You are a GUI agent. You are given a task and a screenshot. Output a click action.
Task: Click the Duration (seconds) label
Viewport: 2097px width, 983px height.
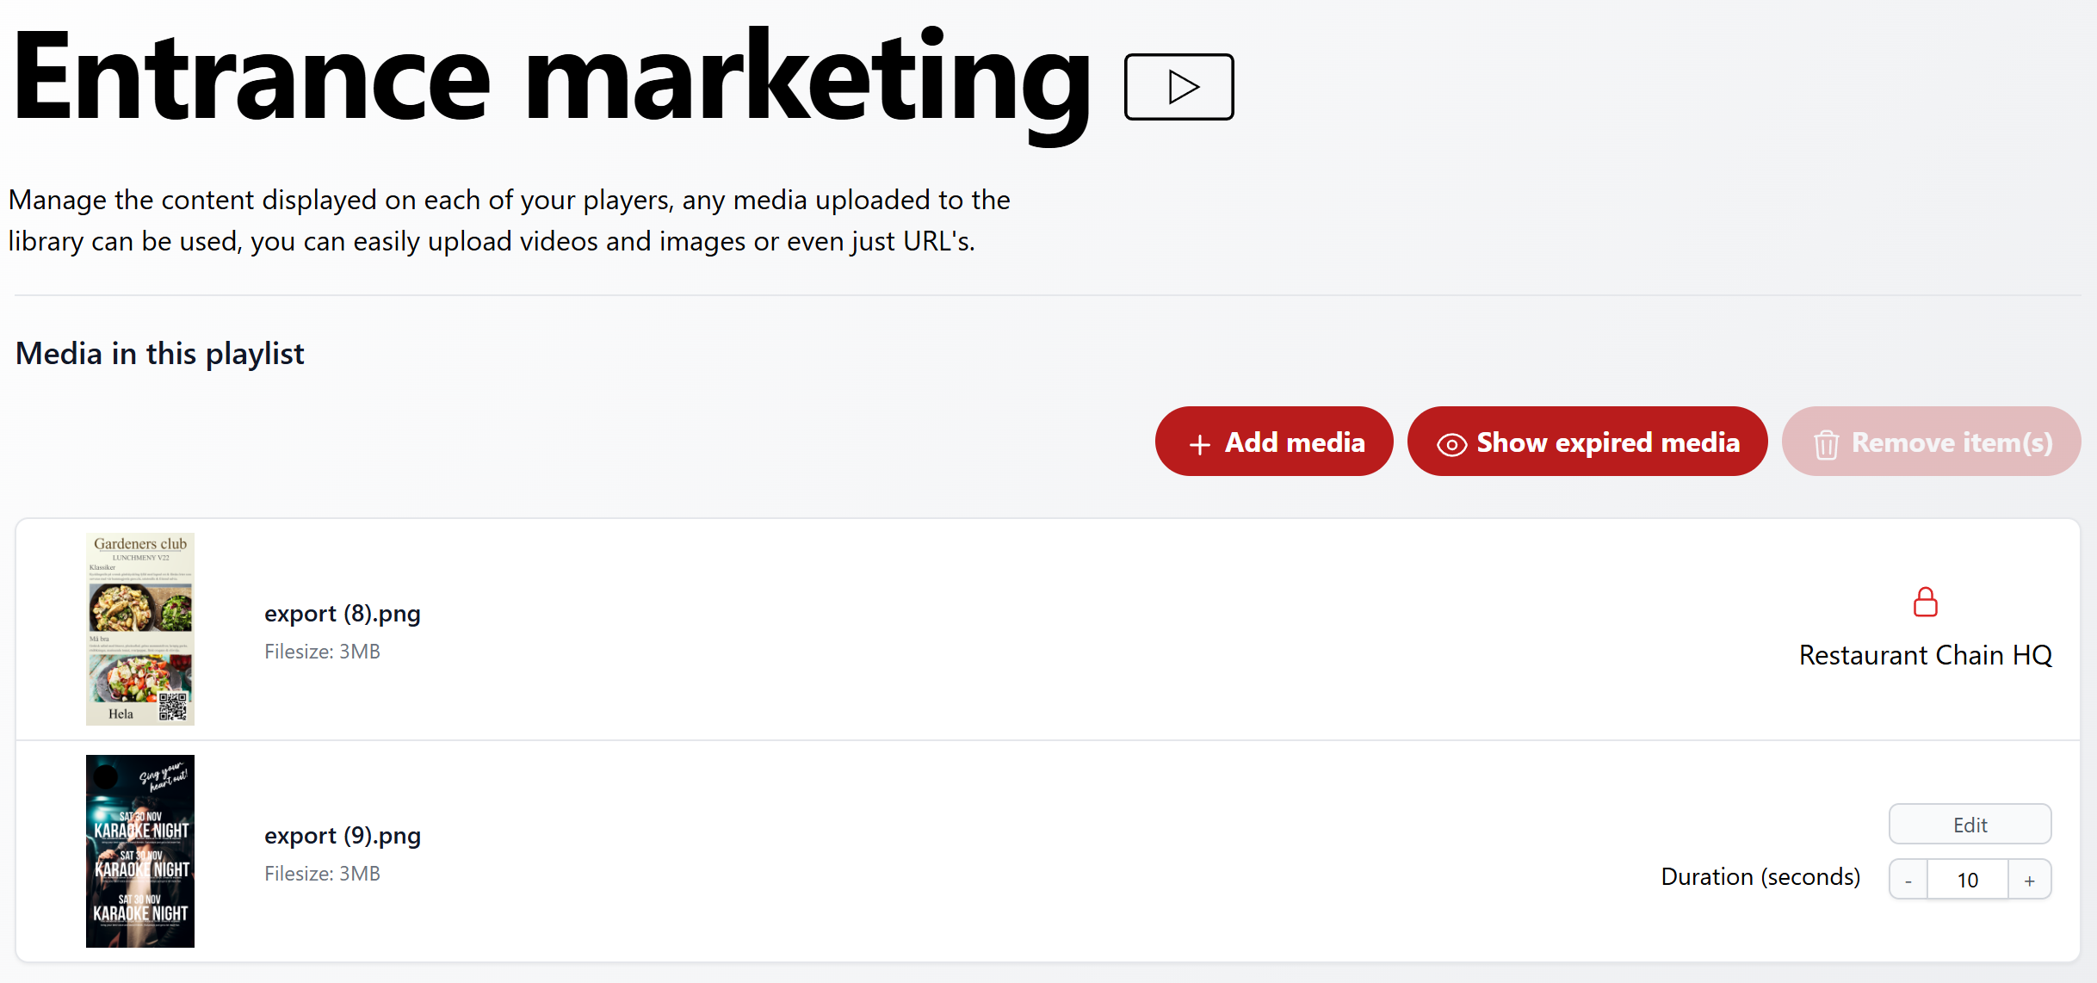1760,876
